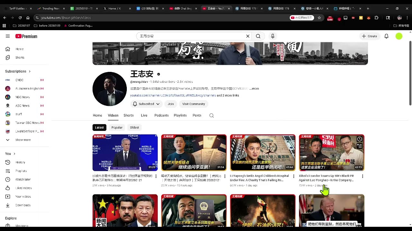Start voice search with the microphone icon
The width and height of the screenshot is (412, 231).
pyautogui.click(x=273, y=36)
